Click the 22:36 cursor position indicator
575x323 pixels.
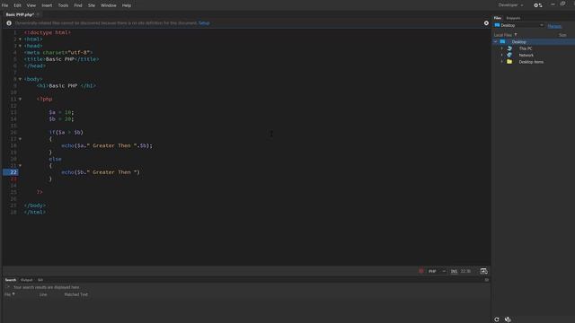pos(465,271)
